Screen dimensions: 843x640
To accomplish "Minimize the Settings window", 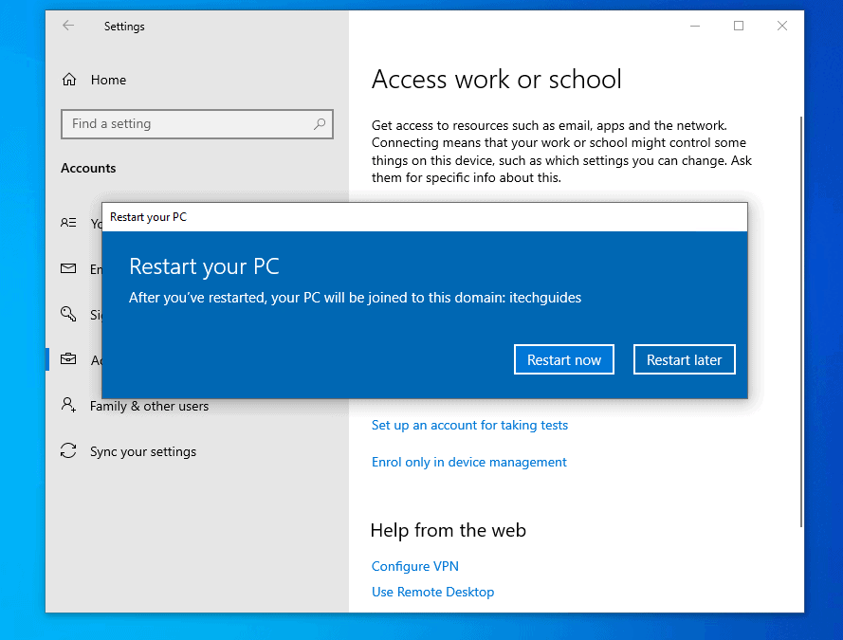I will tap(695, 26).
